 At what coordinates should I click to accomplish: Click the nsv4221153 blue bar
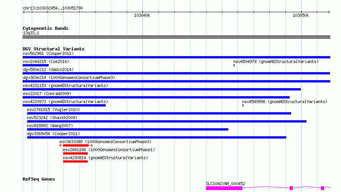pos(162,89)
